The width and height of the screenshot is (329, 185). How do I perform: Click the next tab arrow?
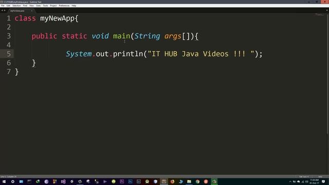[x=5, y=10]
